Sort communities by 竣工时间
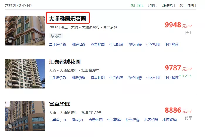 tap(188, 6)
